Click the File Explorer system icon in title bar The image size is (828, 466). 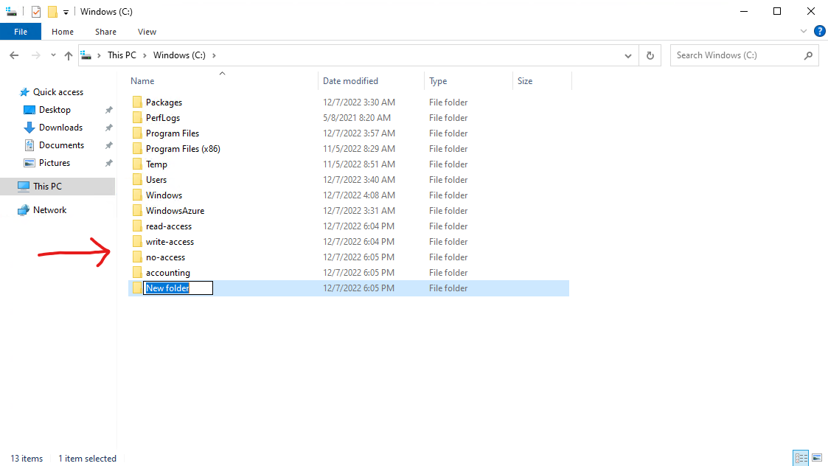[12, 12]
